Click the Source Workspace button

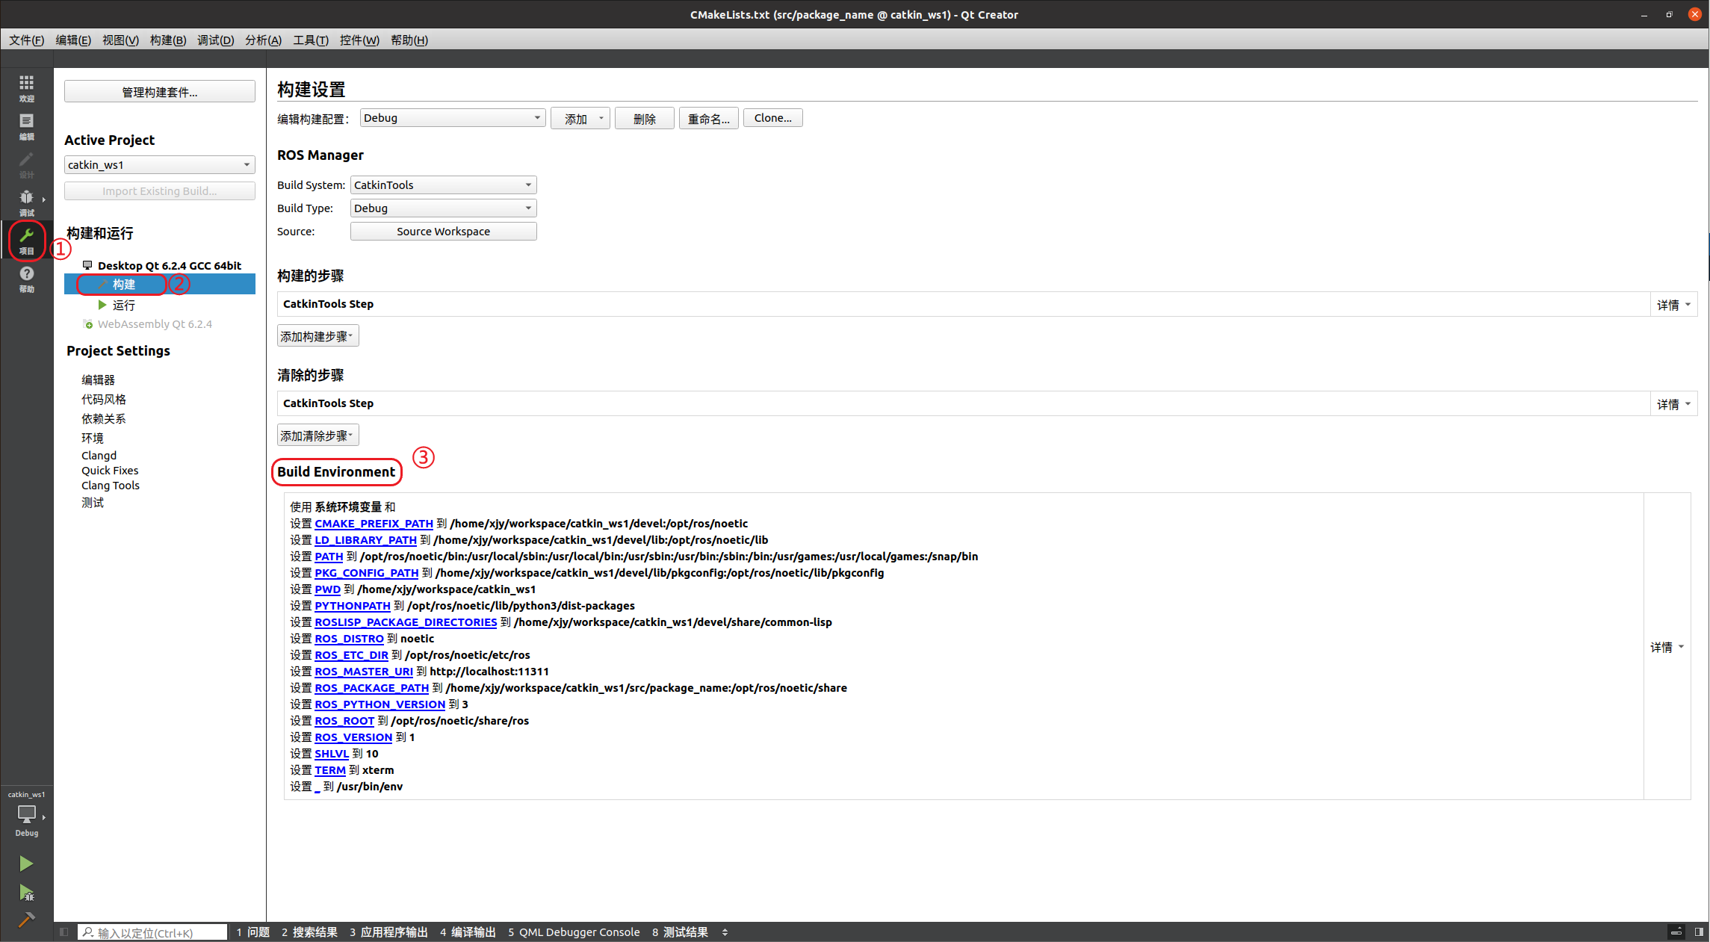(x=443, y=231)
